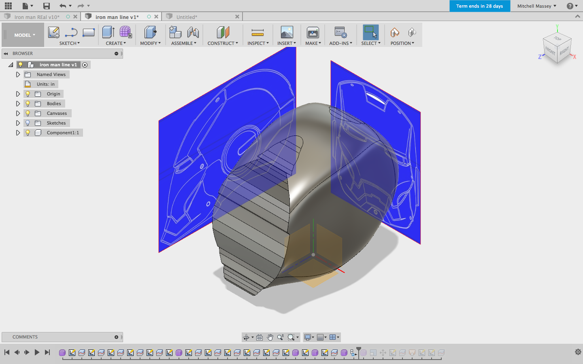Image resolution: width=583 pixels, height=364 pixels.
Task: Toggle visibility lightbulb of Bodies folder
Action: (x=28, y=104)
